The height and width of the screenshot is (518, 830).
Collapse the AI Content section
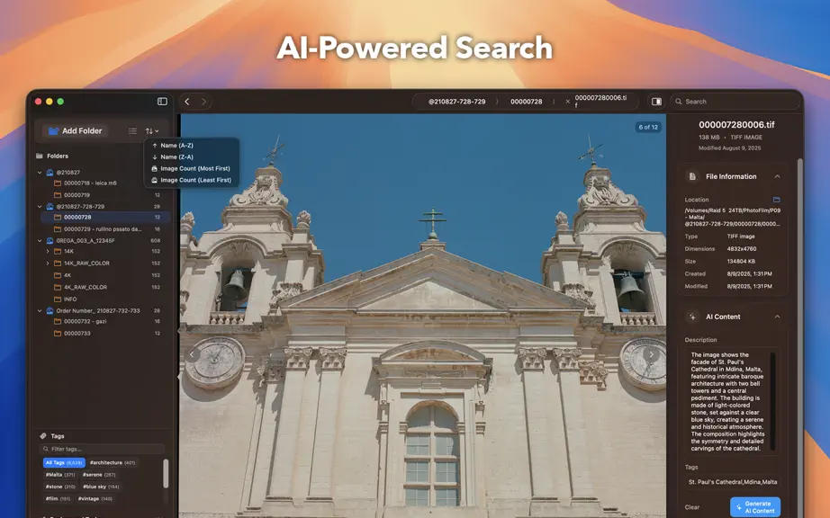[x=777, y=317]
